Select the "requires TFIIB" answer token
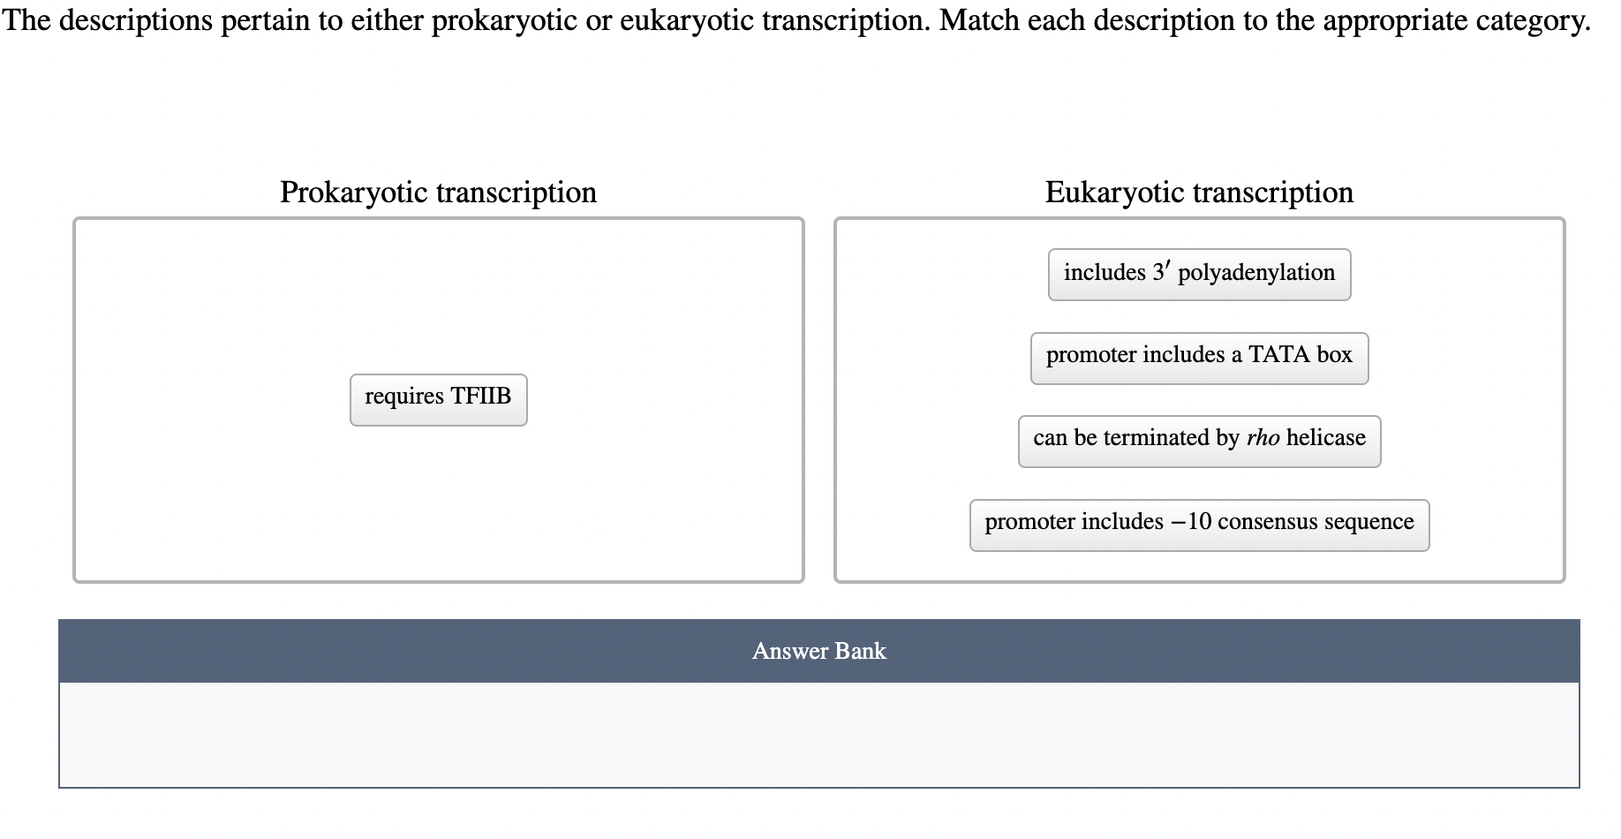1621x839 pixels. coord(438,398)
